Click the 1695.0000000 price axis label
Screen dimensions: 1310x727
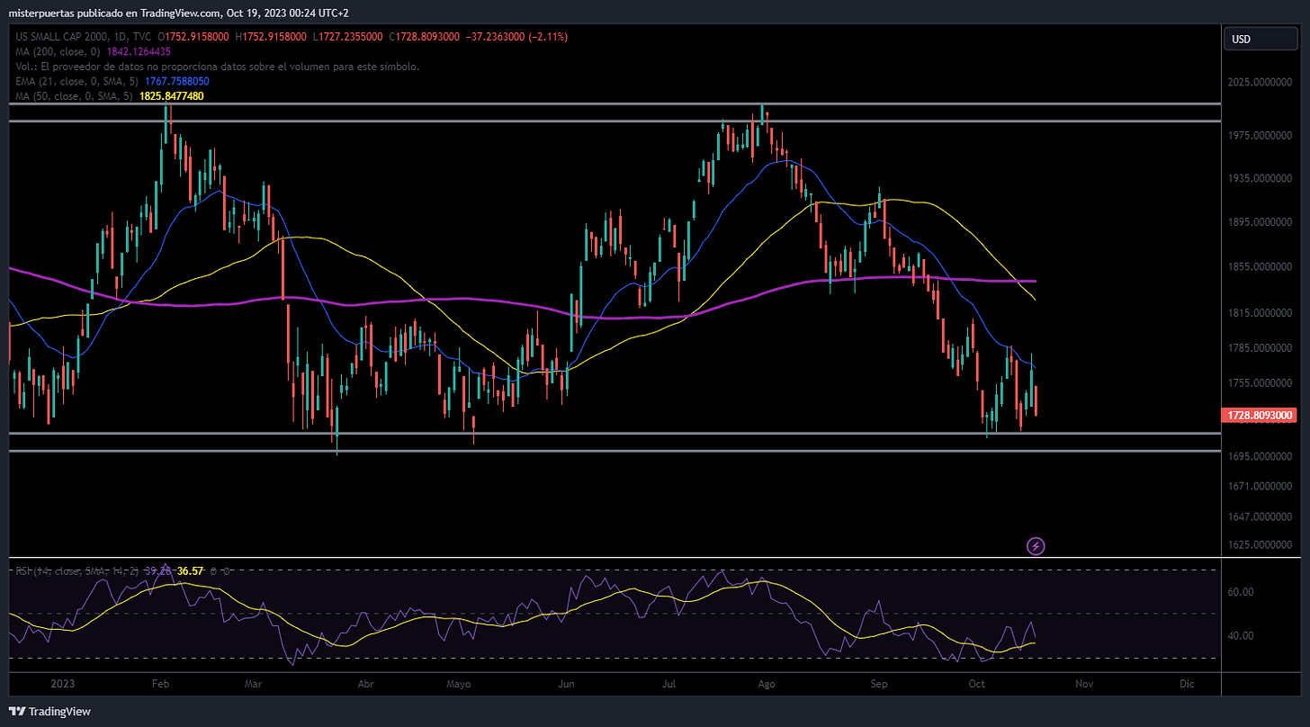[1260, 457]
